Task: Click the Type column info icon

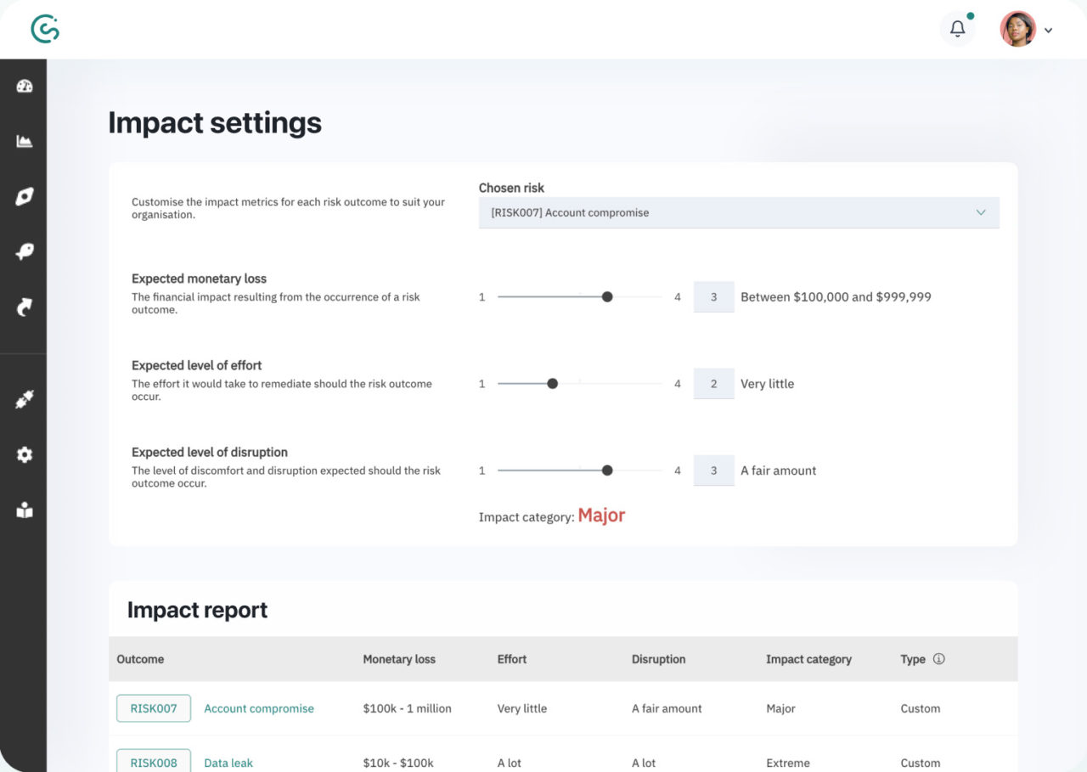Action: [938, 659]
